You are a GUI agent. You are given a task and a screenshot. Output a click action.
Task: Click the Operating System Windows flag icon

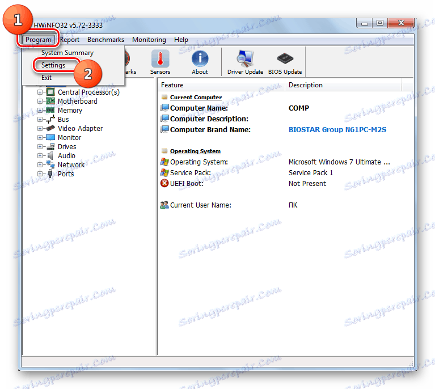coord(164,162)
